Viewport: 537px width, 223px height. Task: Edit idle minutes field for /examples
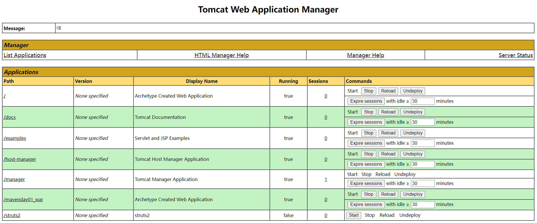coord(423,143)
